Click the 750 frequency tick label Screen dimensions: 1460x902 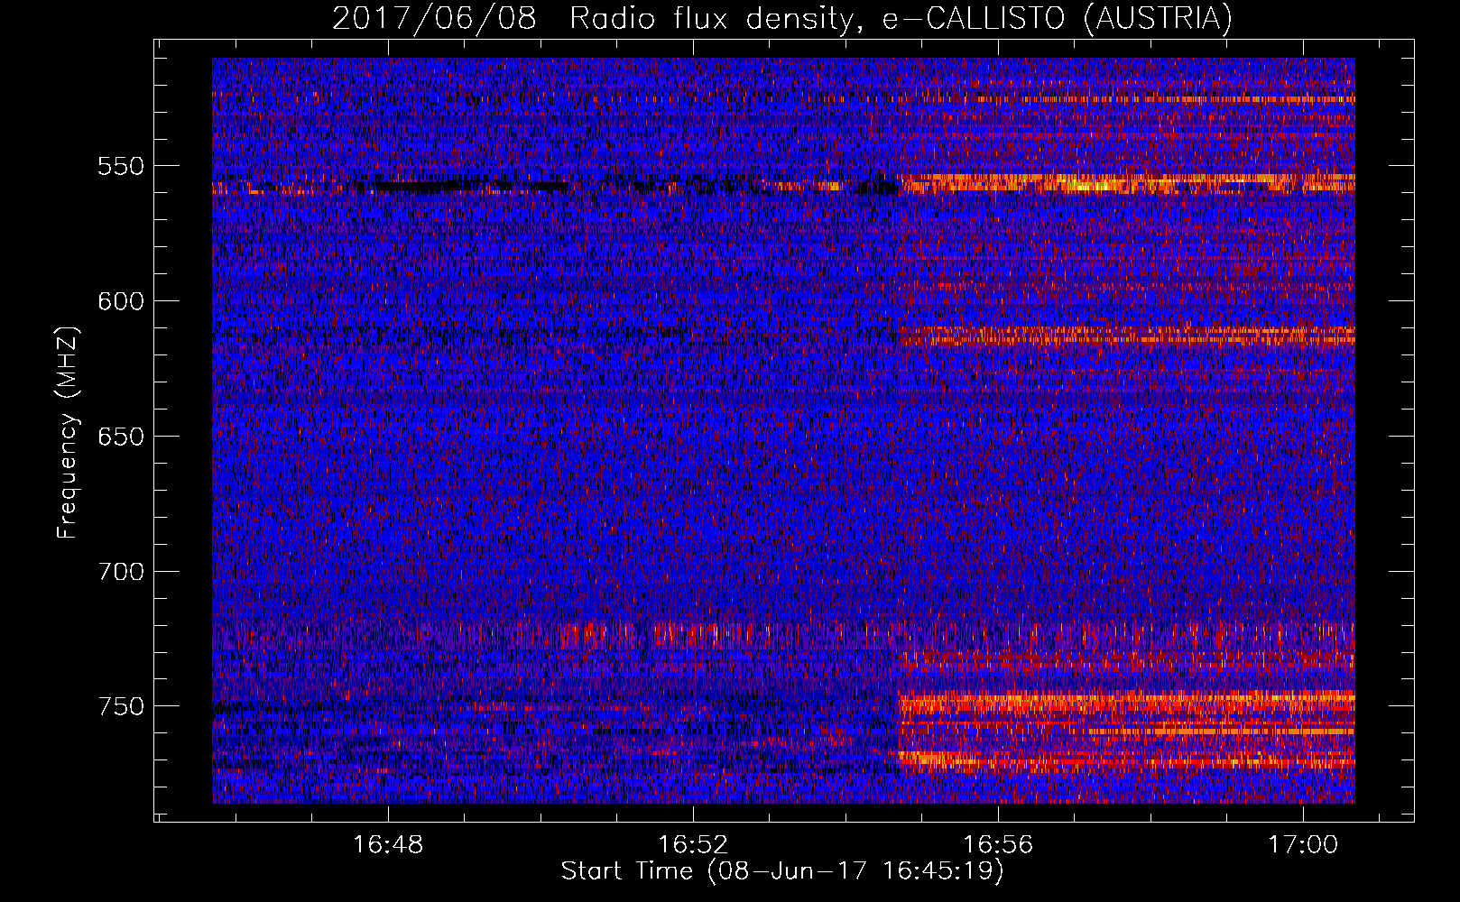tap(121, 706)
